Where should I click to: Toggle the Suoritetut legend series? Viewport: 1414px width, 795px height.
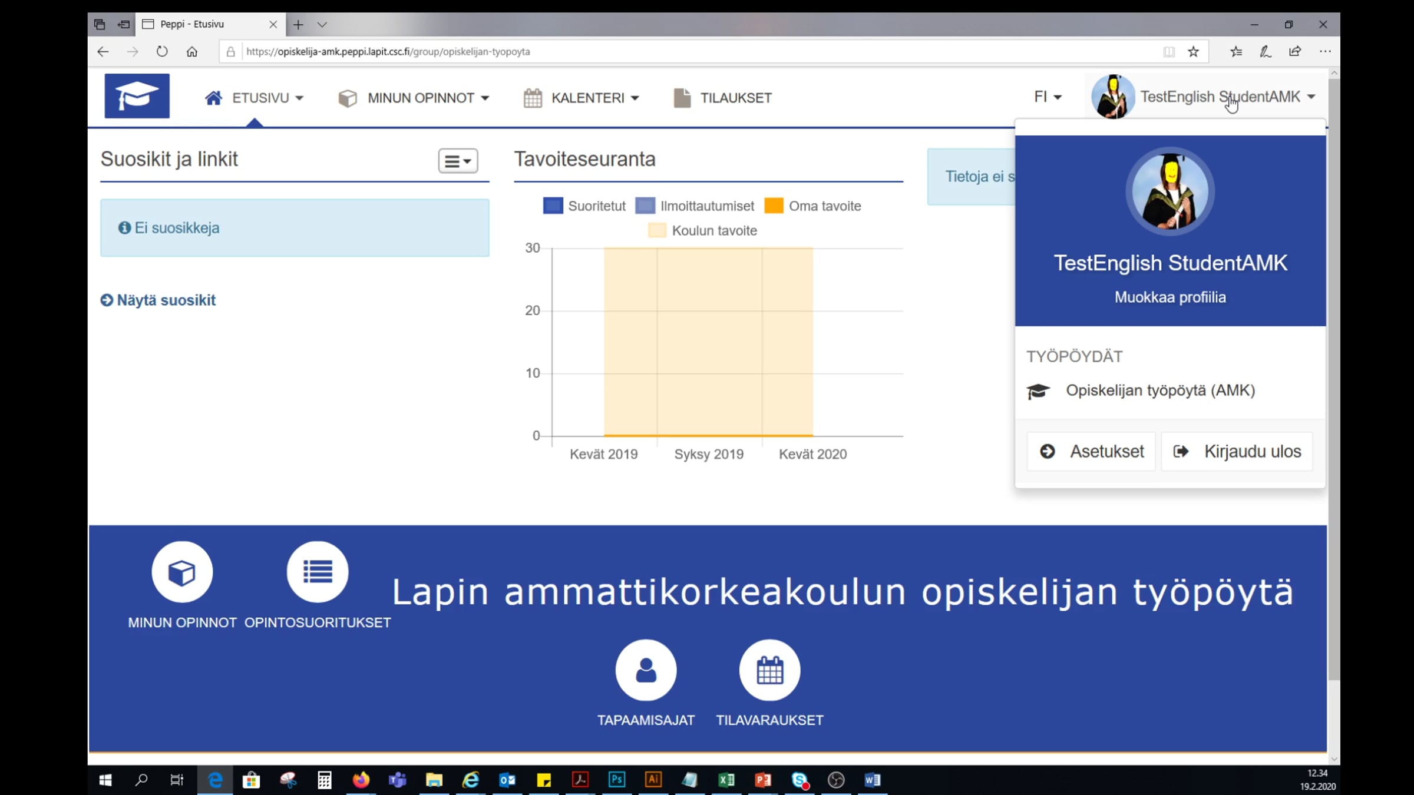coord(584,206)
